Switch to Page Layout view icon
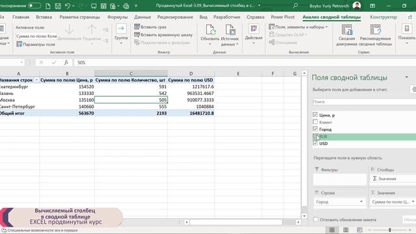 coord(346,229)
